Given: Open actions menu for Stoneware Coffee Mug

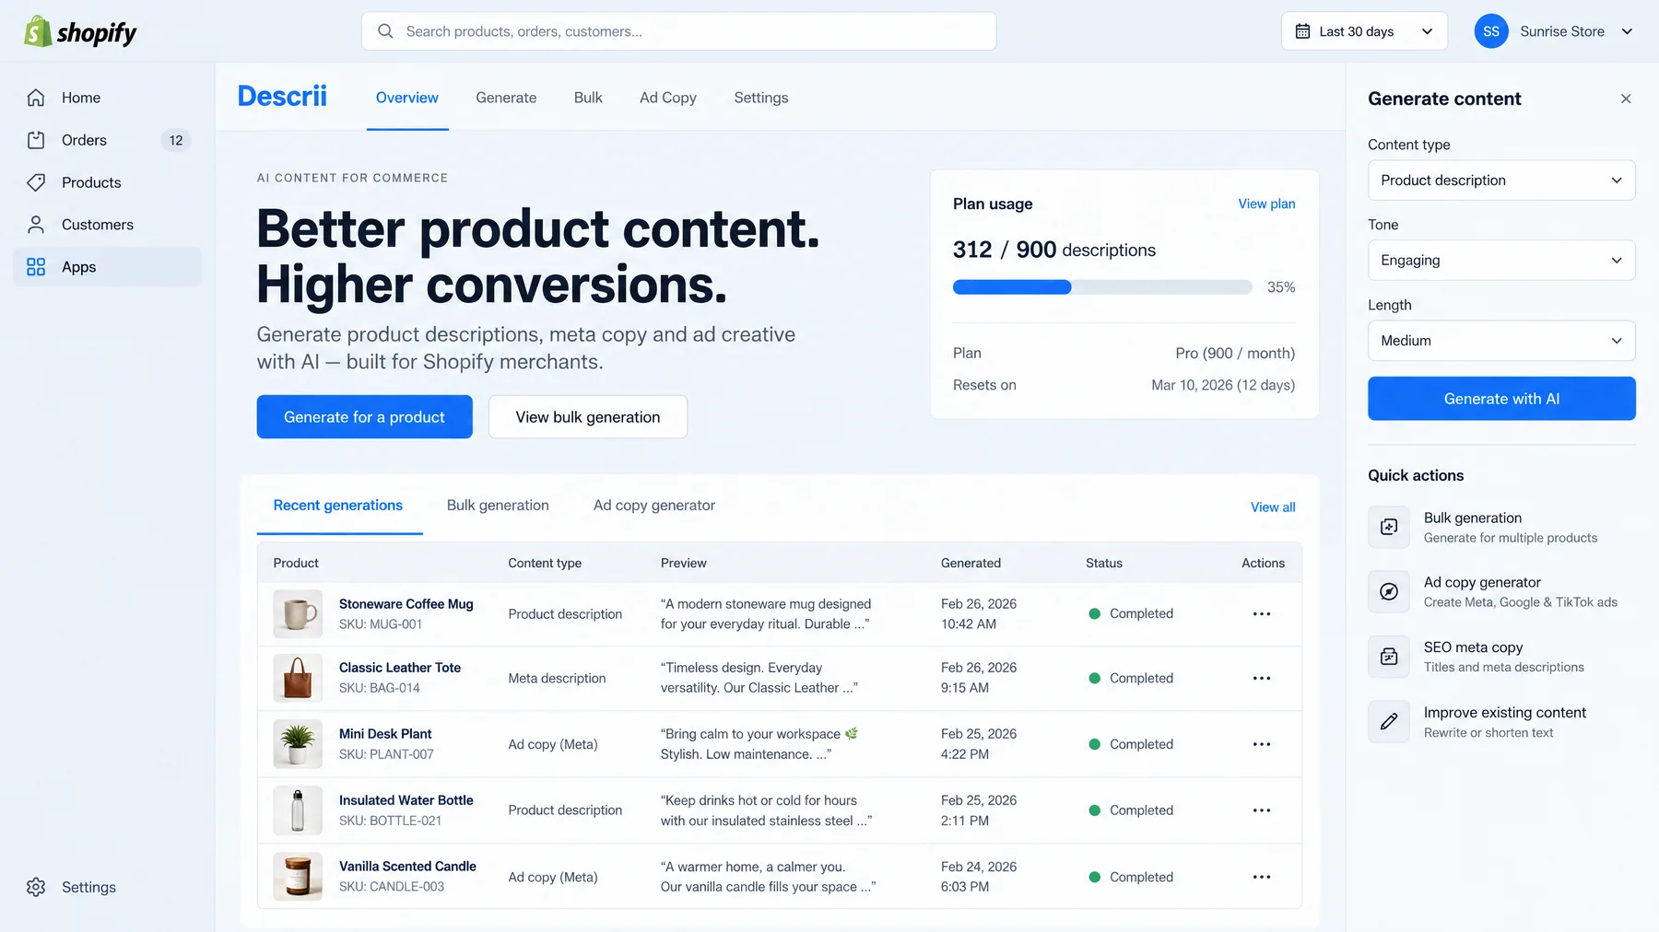Looking at the screenshot, I should (x=1262, y=614).
